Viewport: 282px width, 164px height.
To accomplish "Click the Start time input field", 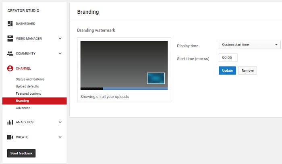I will pyautogui.click(x=228, y=58).
